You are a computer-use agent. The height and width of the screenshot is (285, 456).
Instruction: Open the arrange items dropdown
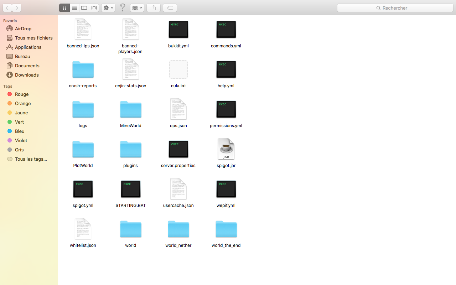(137, 8)
